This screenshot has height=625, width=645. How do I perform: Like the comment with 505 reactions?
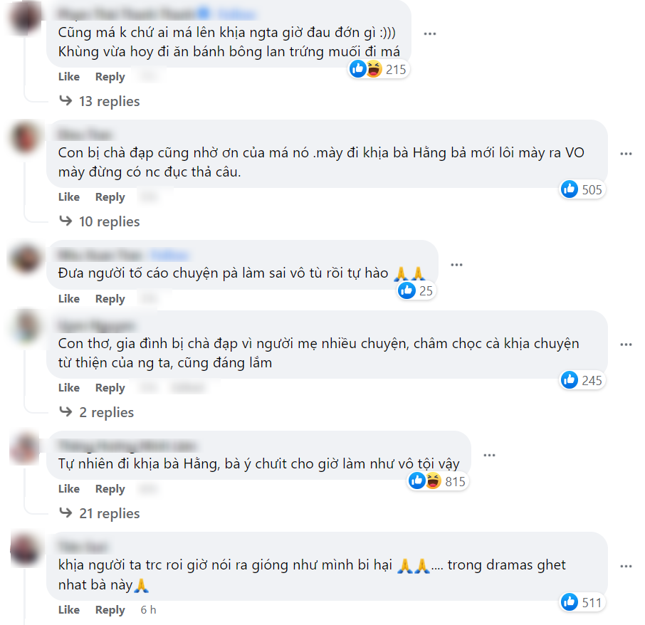[69, 197]
